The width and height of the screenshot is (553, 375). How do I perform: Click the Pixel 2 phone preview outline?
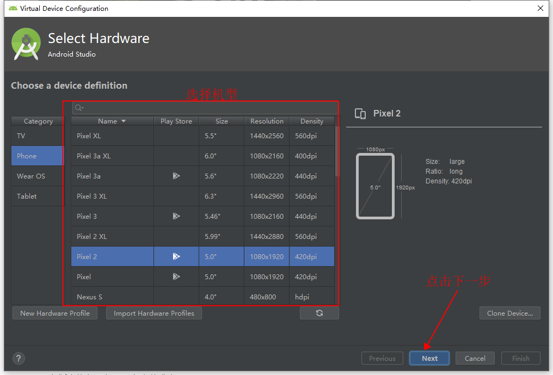tap(375, 186)
